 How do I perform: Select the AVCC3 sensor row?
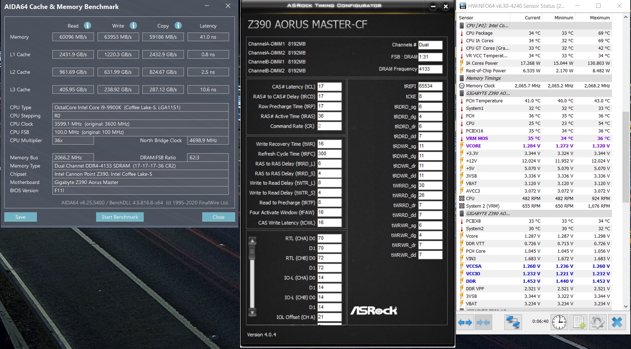[x=535, y=191]
